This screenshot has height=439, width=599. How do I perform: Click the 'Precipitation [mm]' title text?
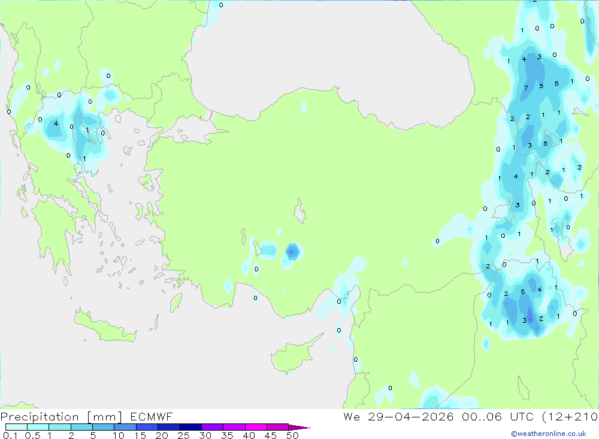61,417
